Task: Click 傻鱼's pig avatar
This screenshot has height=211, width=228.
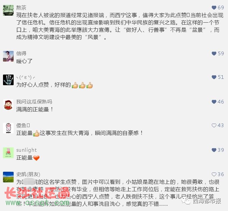Action: pos(8,128)
